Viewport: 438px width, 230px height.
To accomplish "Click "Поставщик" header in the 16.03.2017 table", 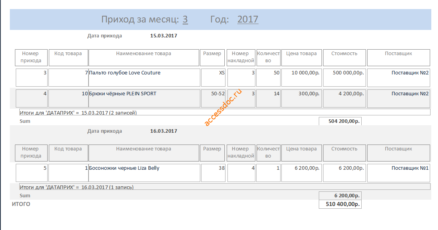I will pyautogui.click(x=398, y=152).
